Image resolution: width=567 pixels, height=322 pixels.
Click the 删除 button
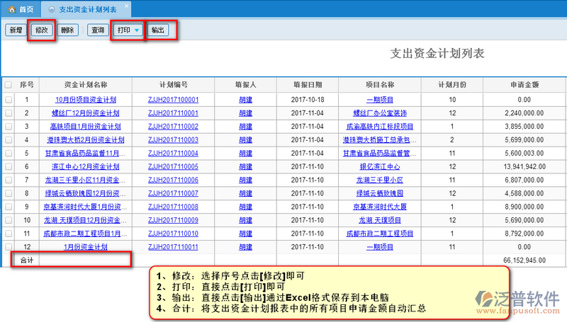[x=67, y=30]
